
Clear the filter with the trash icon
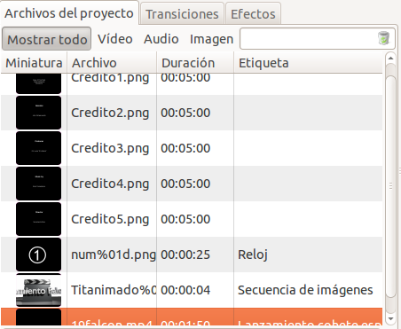tap(383, 38)
